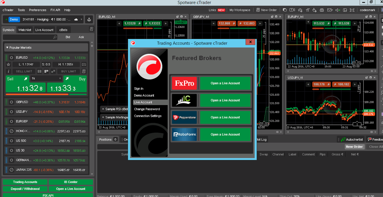Screen dimensions: 383x197
Task: Click the Trading Accounts green button
Action: (25, 182)
